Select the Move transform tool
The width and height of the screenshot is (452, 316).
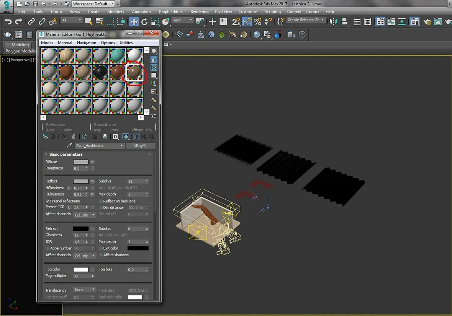134,21
